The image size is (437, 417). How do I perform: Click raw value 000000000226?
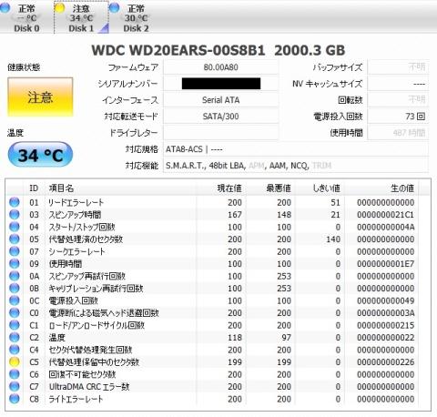click(386, 362)
